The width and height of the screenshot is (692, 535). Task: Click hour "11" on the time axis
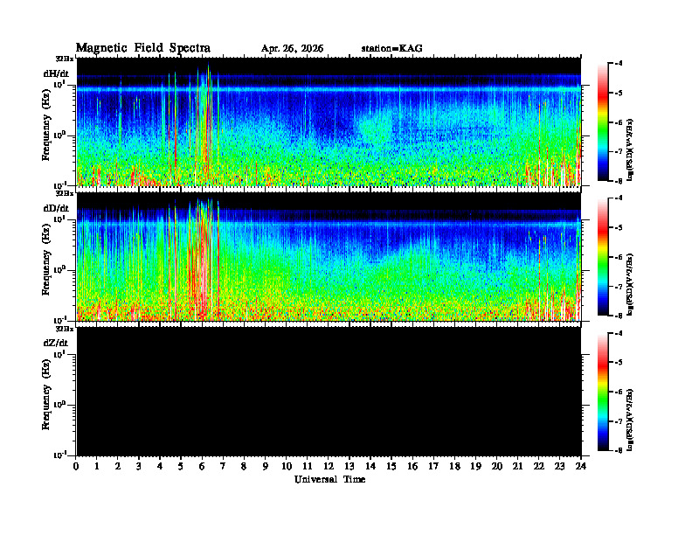pos(308,466)
